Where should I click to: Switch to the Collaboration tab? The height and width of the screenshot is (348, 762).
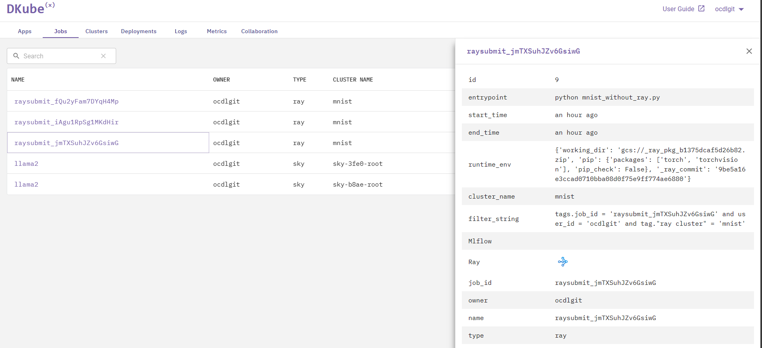259,31
